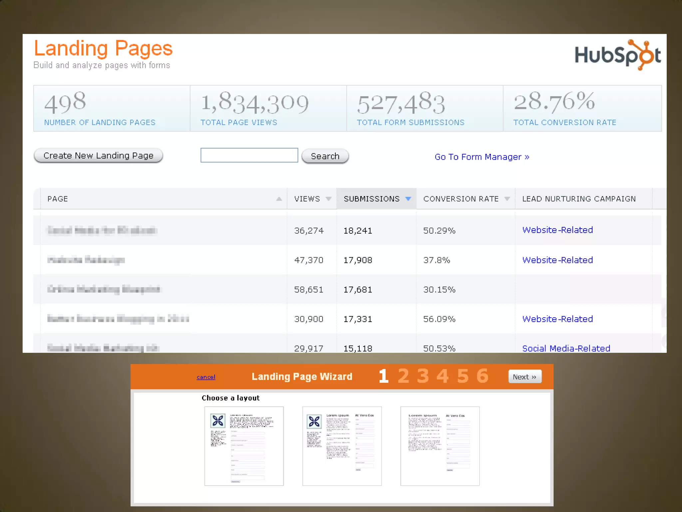
Task: Open Website-Related campaign in first row
Action: [x=557, y=230]
